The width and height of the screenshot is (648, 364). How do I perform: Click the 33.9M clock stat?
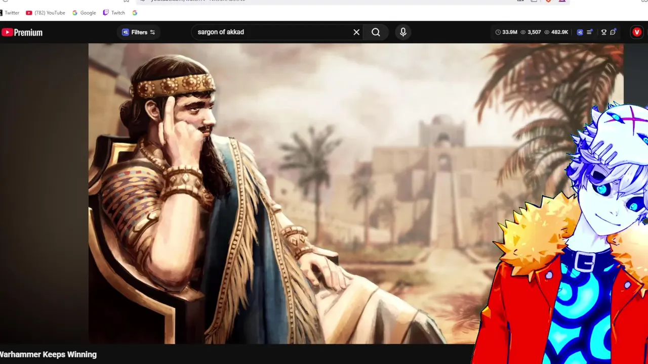tap(506, 32)
